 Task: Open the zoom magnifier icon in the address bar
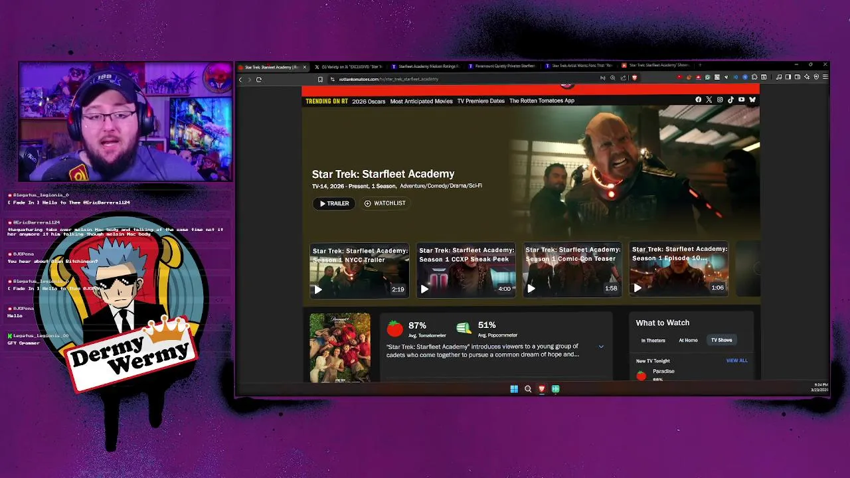[x=612, y=78]
